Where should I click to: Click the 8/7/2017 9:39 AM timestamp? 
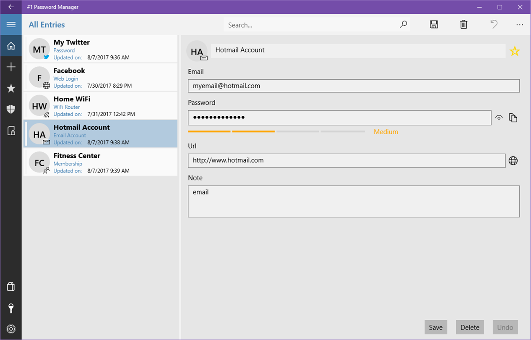coord(108,171)
